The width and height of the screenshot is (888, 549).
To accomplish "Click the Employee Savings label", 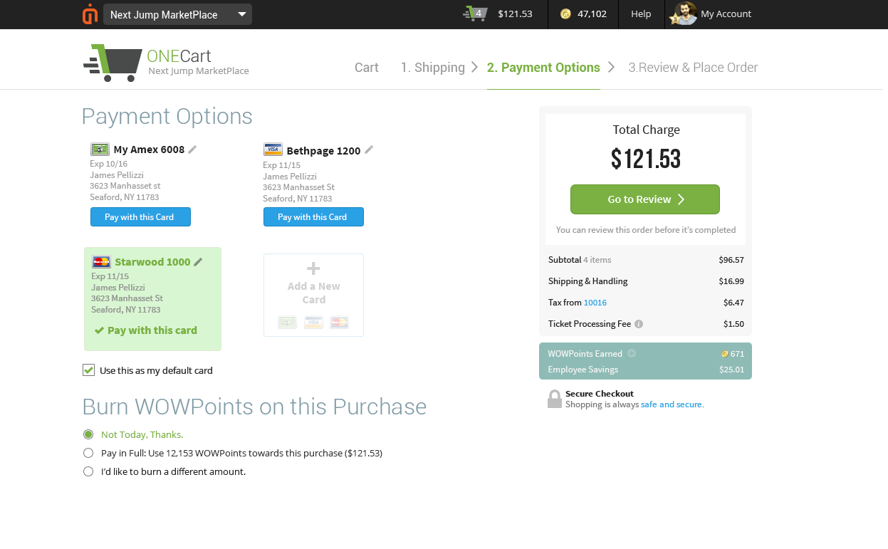I will pyautogui.click(x=583, y=370).
